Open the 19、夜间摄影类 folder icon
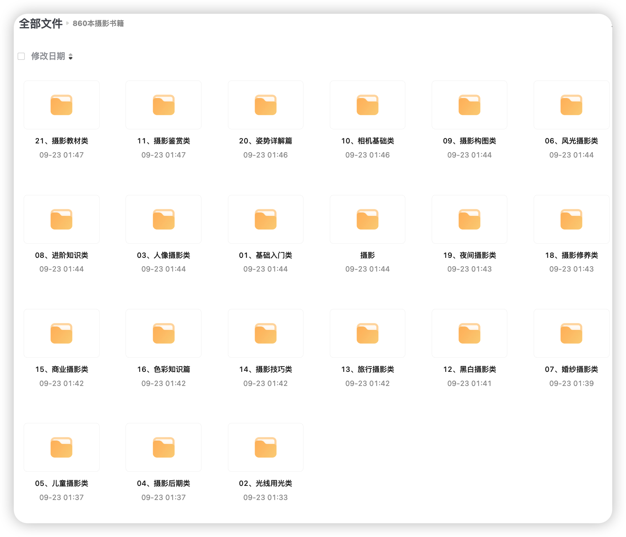Image resolution: width=626 pixels, height=537 pixels. click(x=469, y=219)
